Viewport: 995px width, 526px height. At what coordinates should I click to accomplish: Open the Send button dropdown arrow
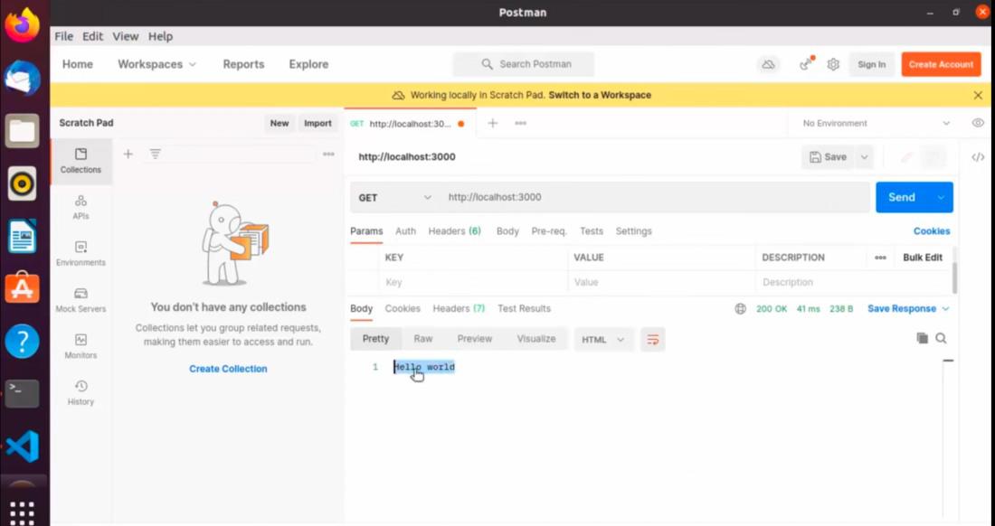tap(941, 198)
